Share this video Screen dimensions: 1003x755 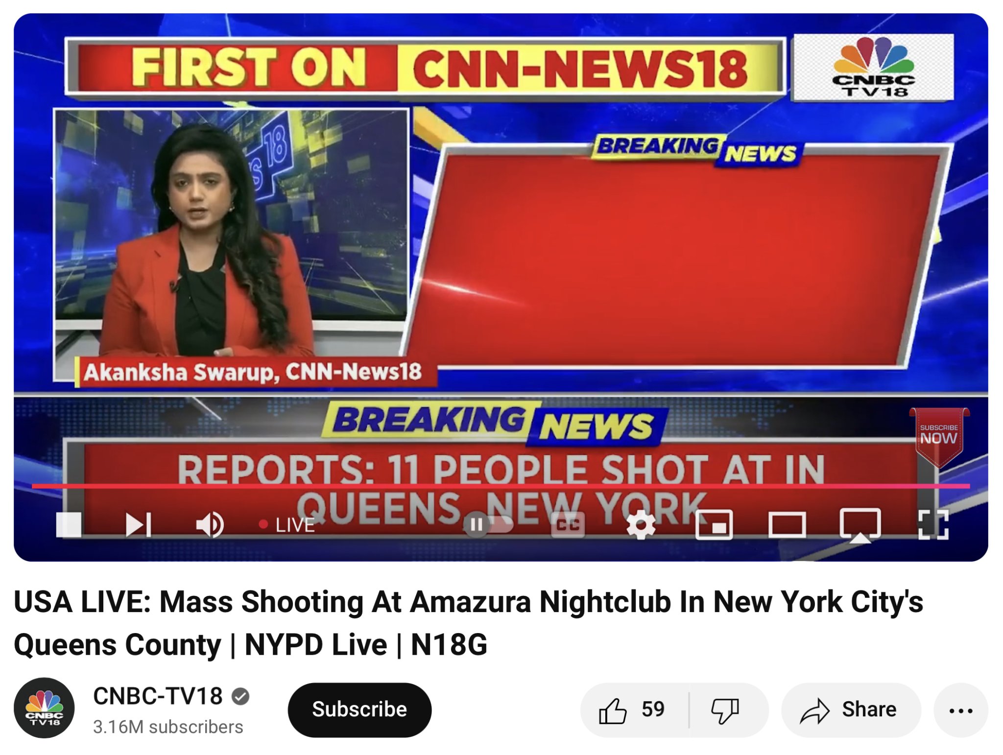pos(851,709)
